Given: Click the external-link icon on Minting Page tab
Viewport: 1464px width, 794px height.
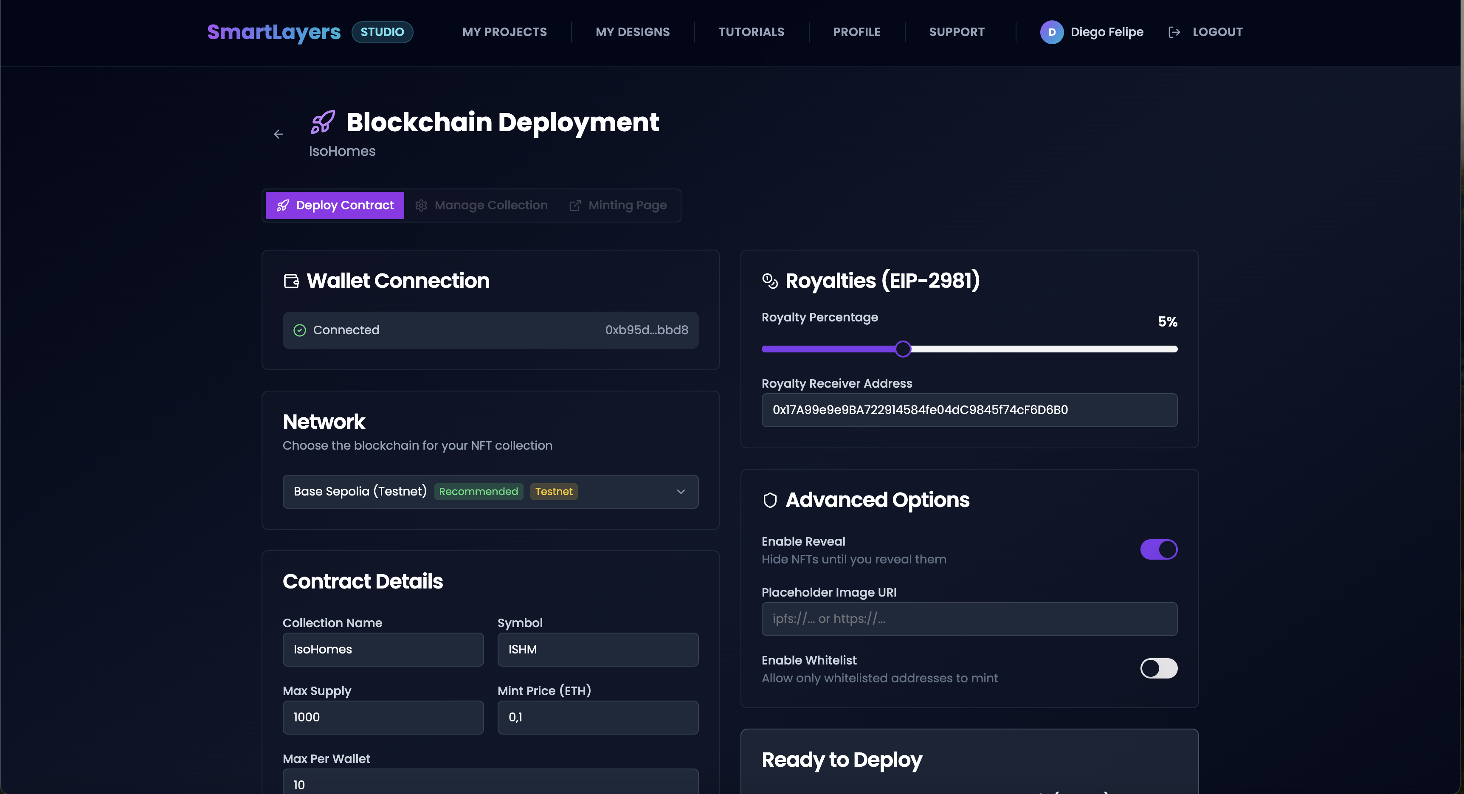Looking at the screenshot, I should tap(574, 205).
